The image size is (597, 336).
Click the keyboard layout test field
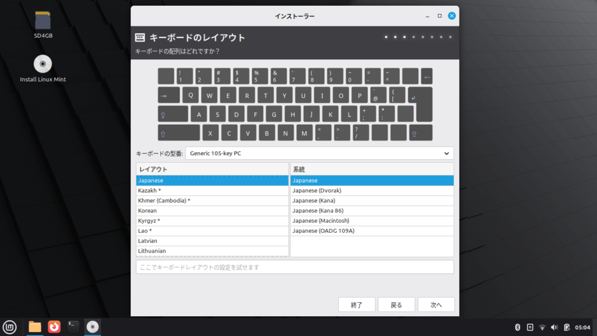coord(294,267)
